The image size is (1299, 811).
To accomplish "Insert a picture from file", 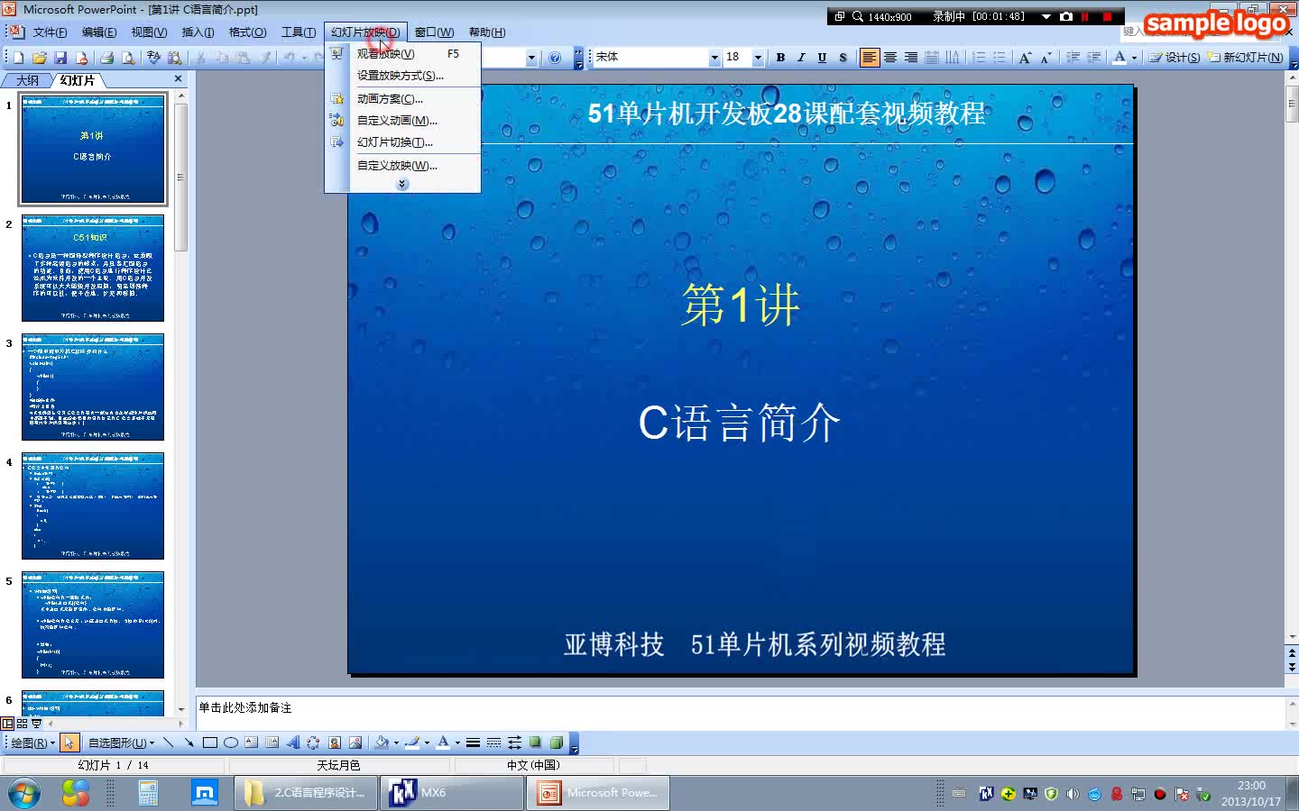I will coord(355,743).
